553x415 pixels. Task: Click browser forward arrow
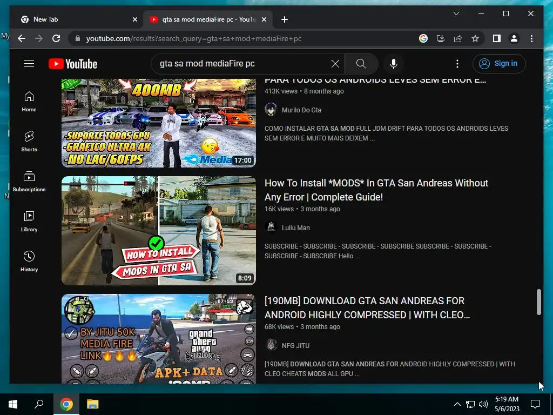[x=39, y=38]
